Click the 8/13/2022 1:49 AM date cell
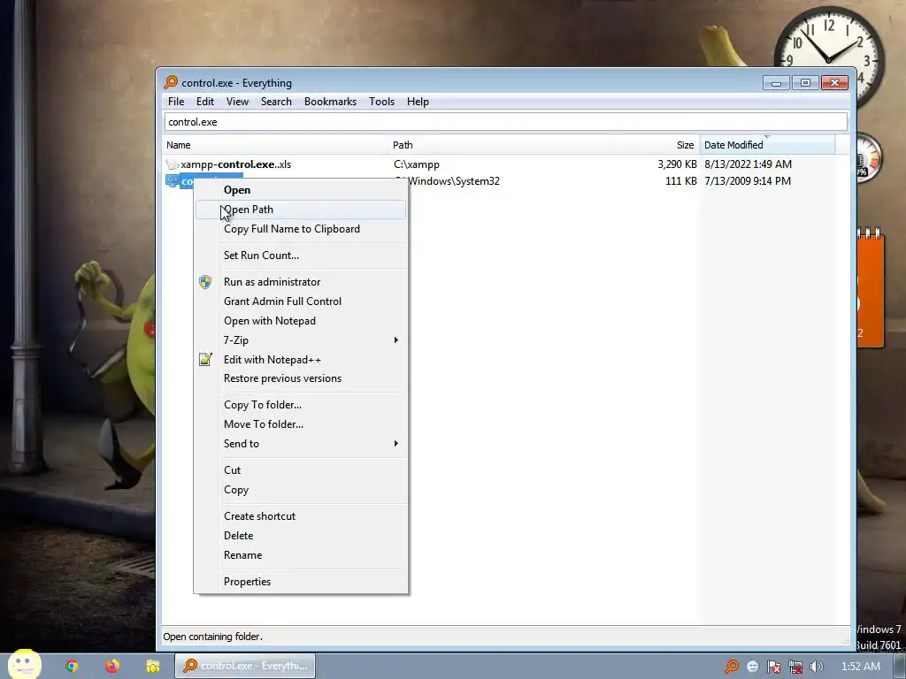This screenshot has width=906, height=679. click(x=748, y=164)
